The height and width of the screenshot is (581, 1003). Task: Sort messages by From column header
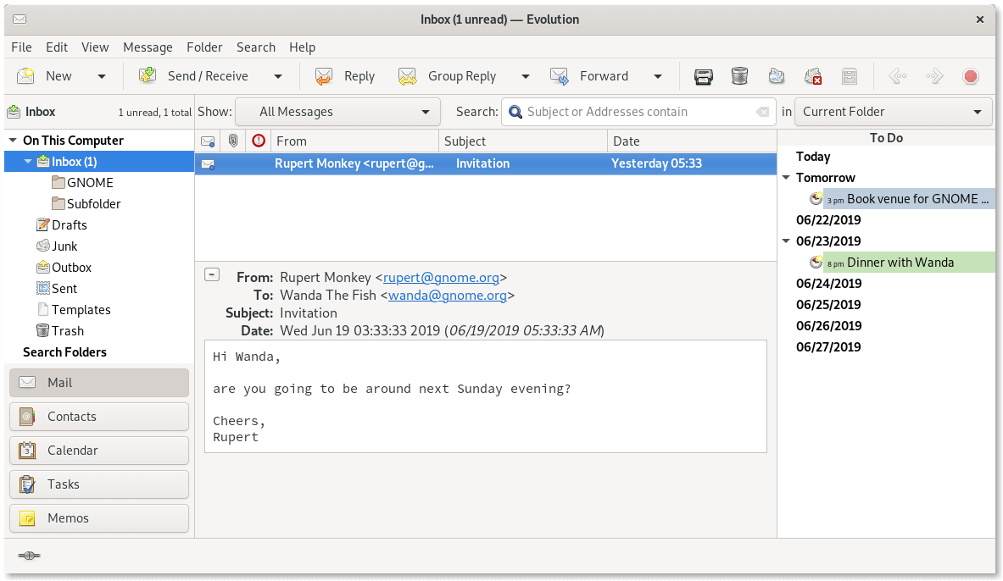coord(355,141)
